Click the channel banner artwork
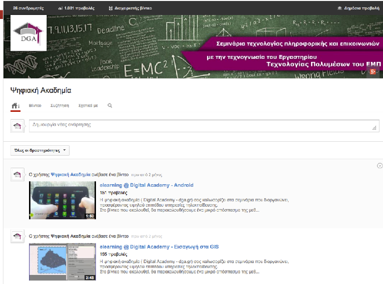383x284 pixels. click(193, 46)
